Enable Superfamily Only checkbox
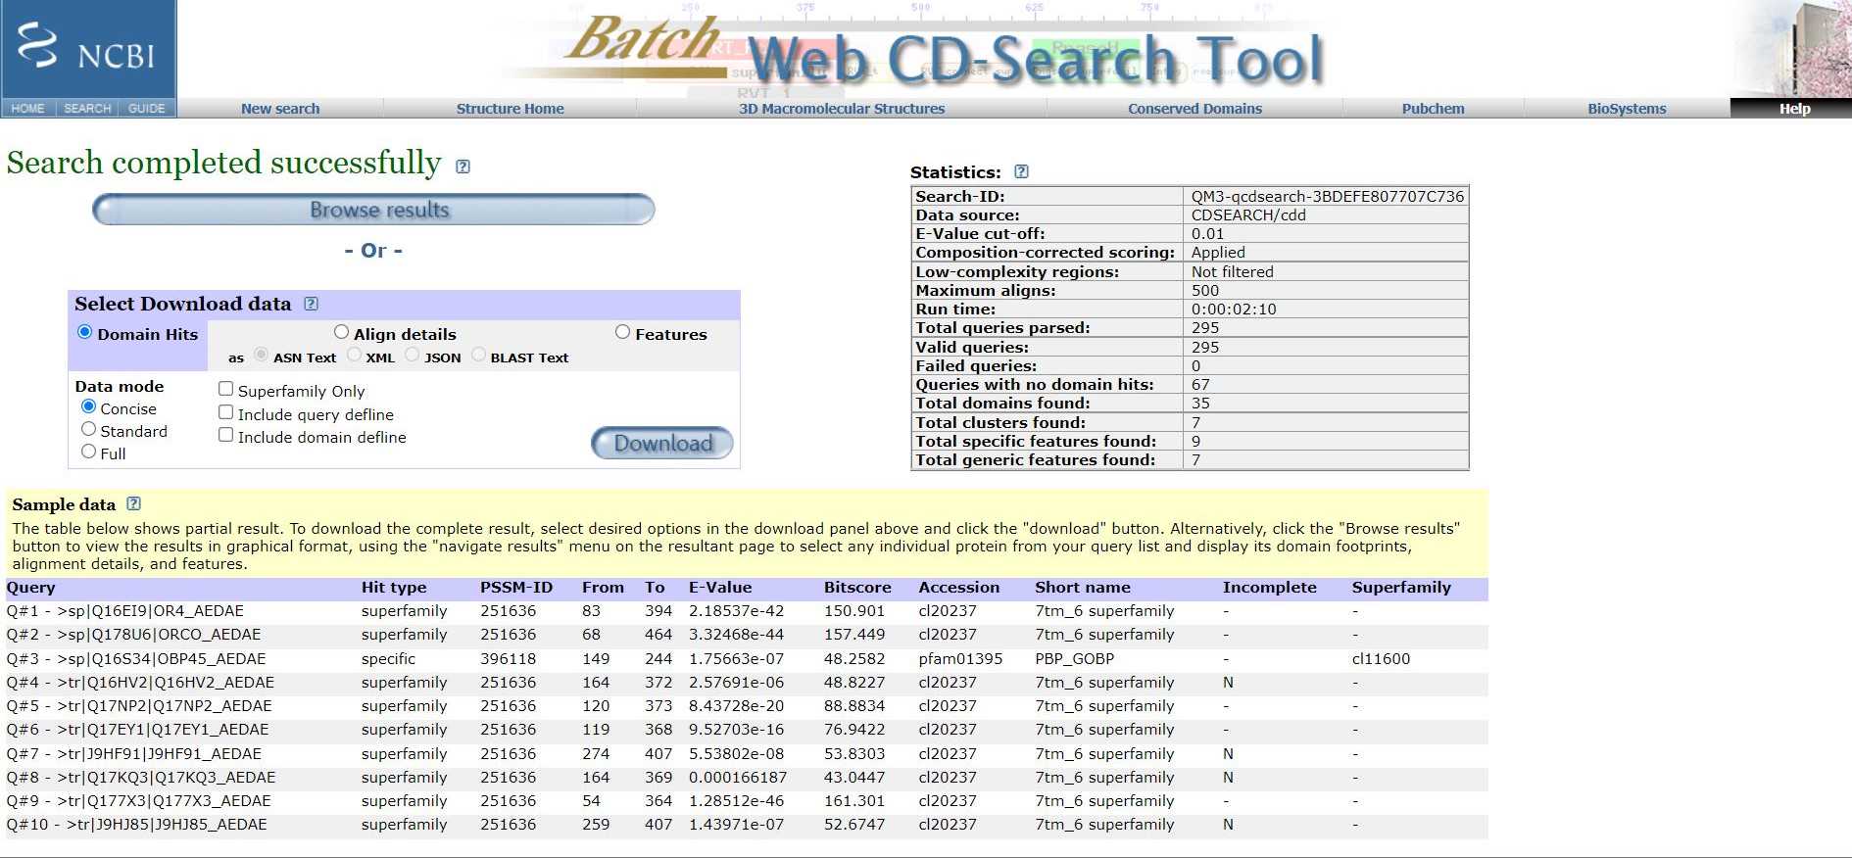 pos(225,389)
